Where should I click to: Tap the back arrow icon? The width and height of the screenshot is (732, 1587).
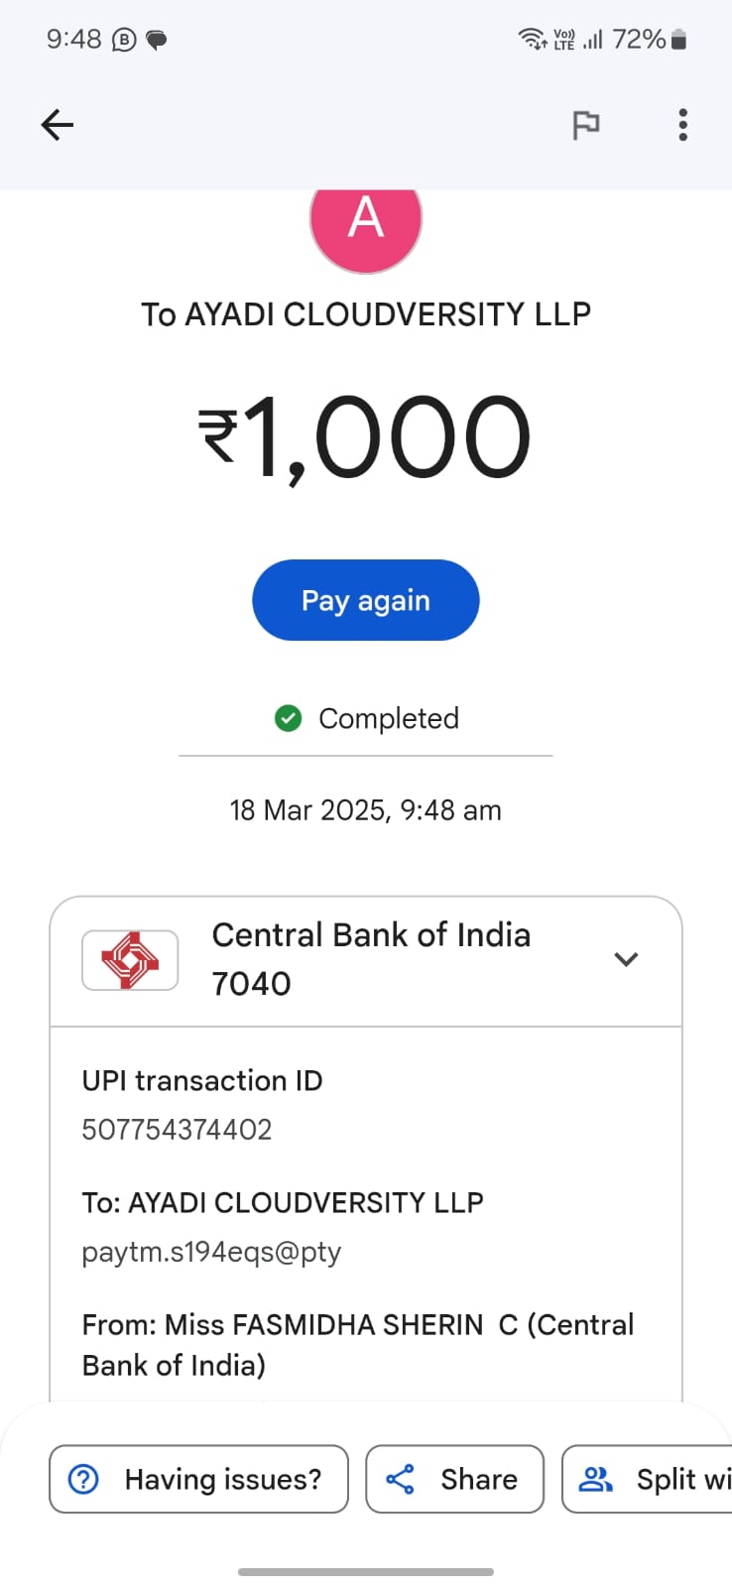[x=58, y=125]
